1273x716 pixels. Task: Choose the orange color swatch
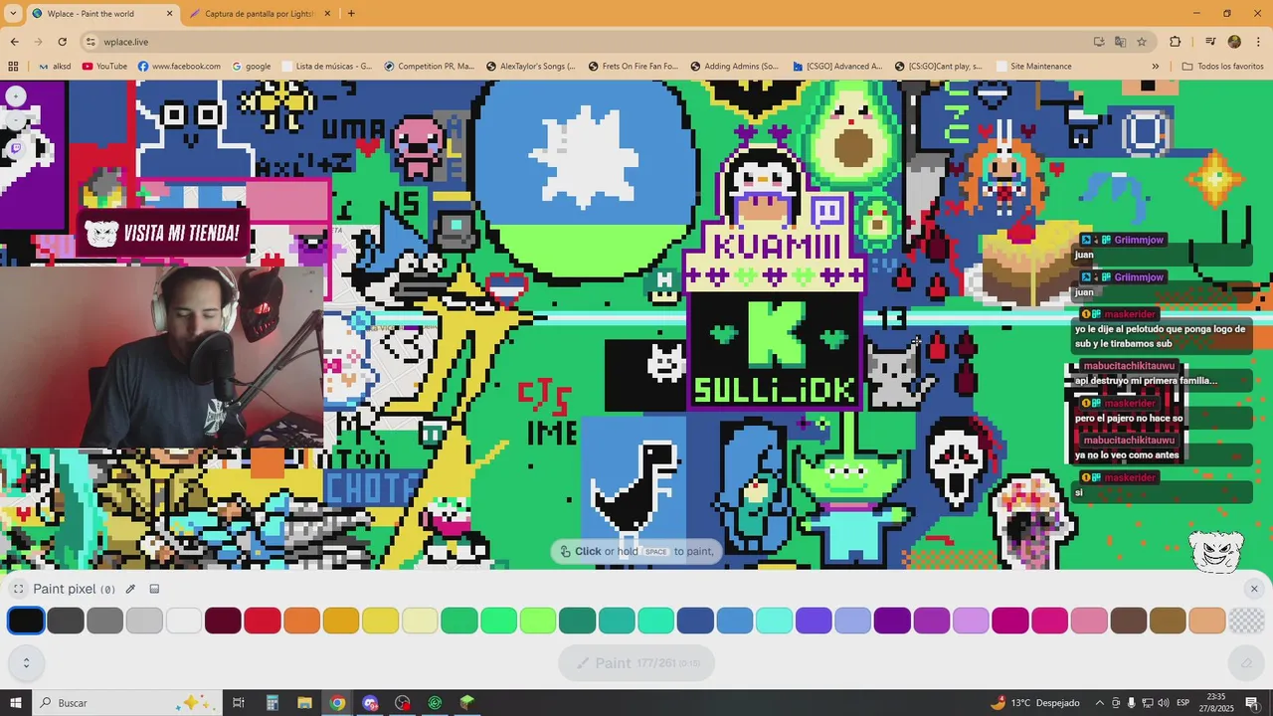pos(302,621)
